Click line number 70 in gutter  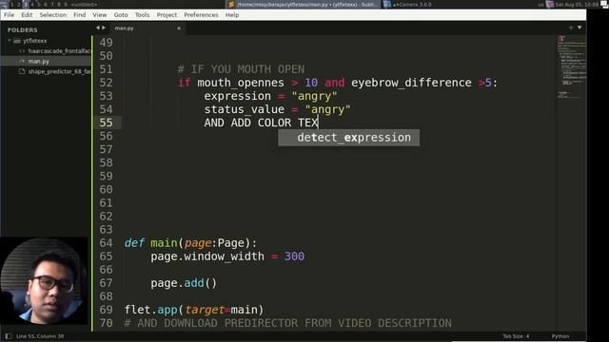coord(106,323)
